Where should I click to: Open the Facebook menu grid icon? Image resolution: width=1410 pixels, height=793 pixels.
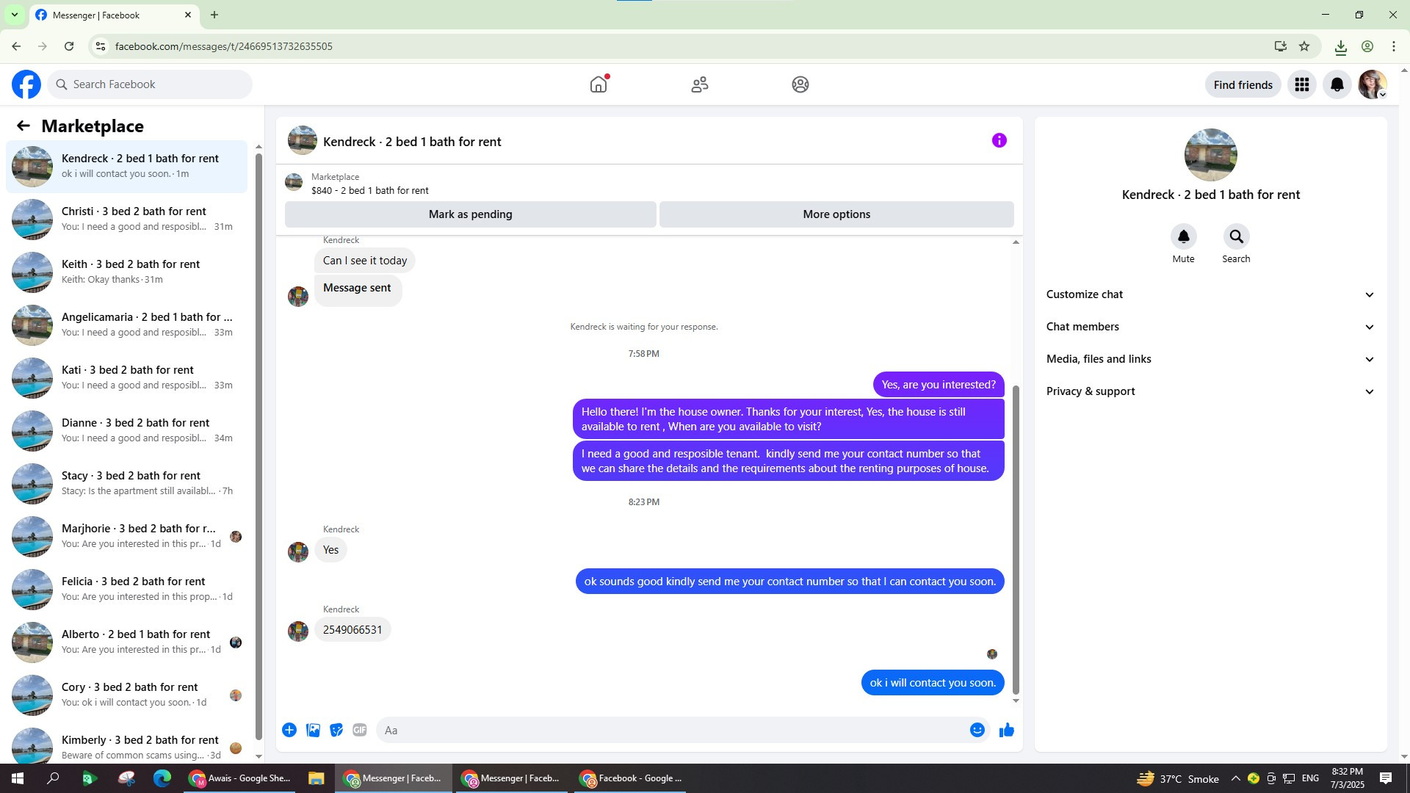coord(1301,84)
